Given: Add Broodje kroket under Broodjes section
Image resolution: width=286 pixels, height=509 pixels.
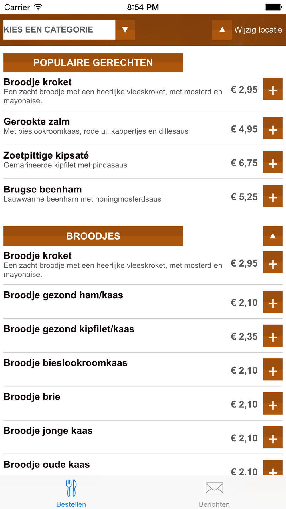Looking at the screenshot, I should (273, 262).
